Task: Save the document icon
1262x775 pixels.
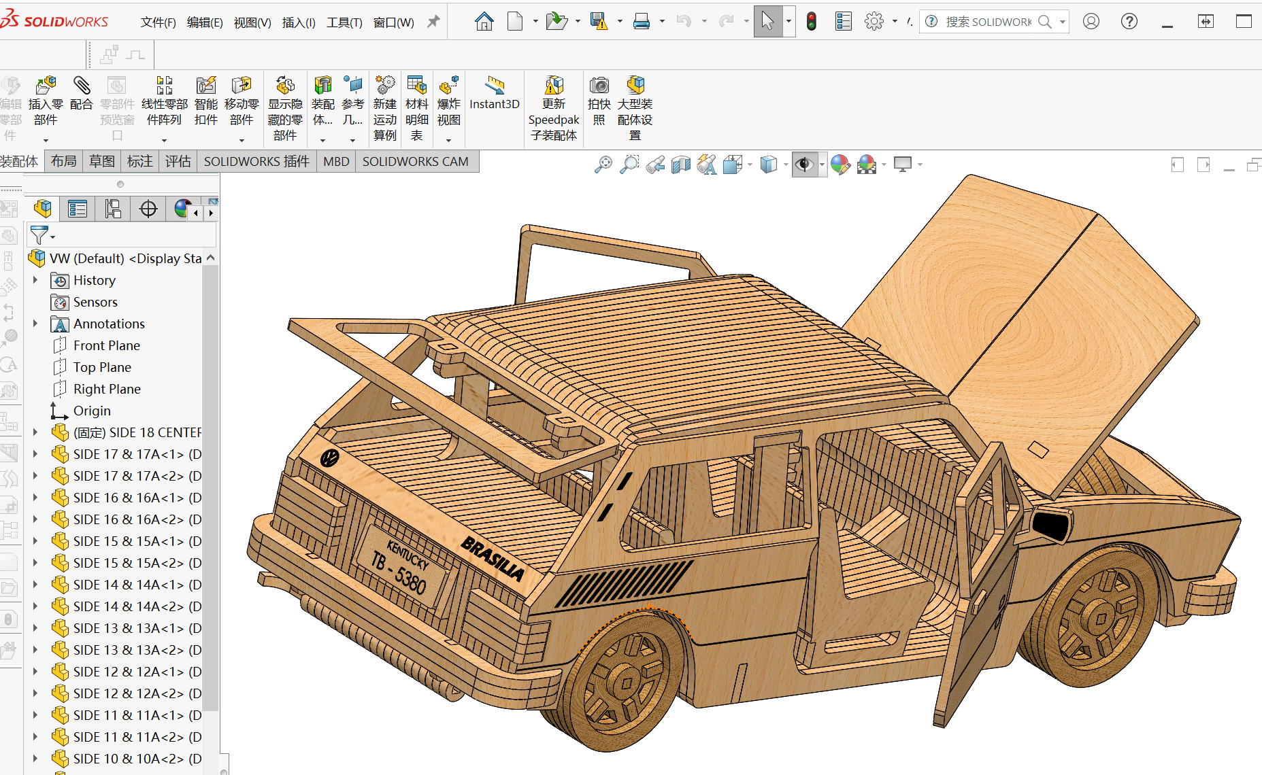Action: click(599, 22)
